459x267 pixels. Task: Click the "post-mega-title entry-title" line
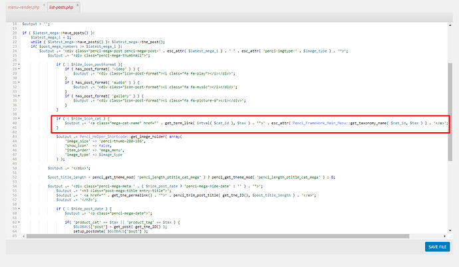[114, 191]
